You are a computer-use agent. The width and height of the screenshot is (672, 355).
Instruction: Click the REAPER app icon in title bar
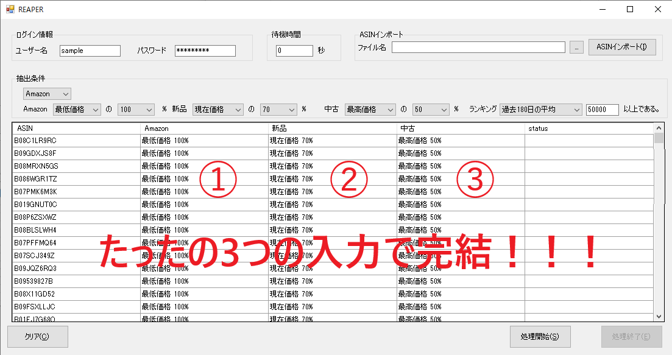point(10,9)
